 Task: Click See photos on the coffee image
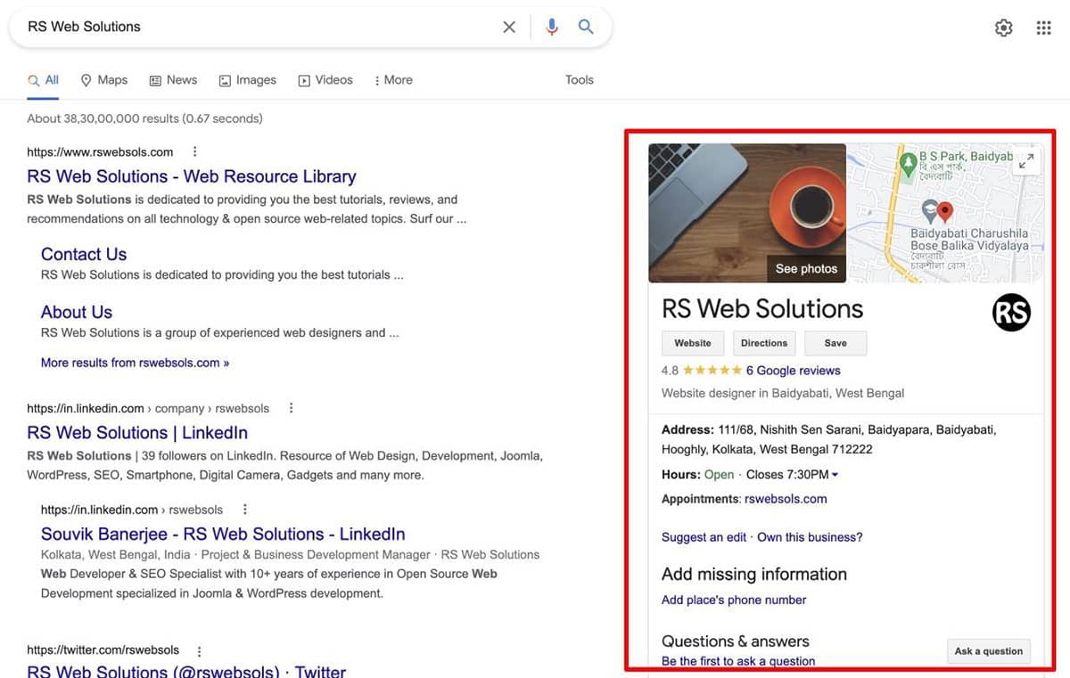tap(806, 268)
